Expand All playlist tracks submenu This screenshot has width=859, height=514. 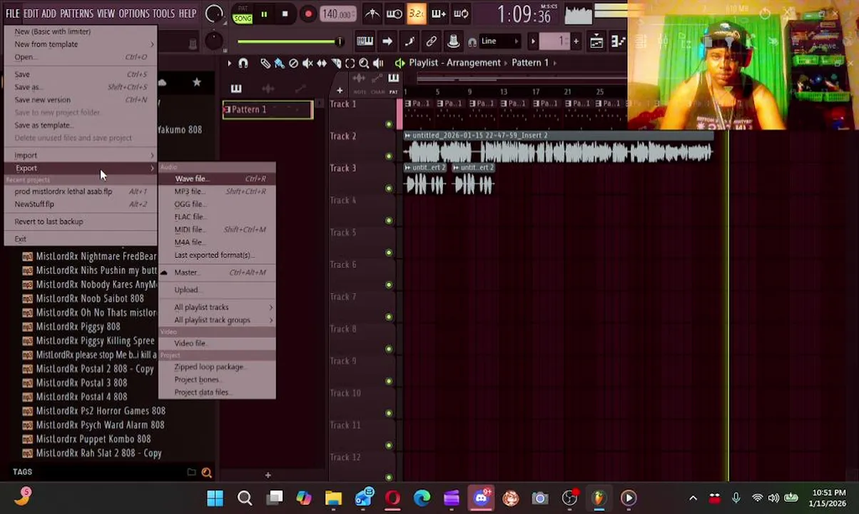point(217,307)
